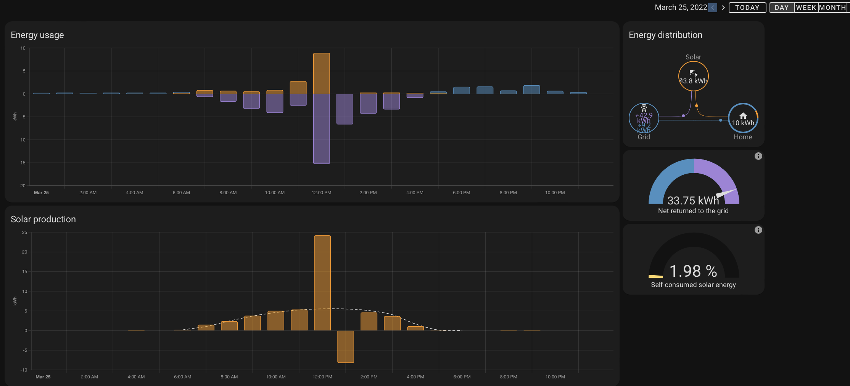This screenshot has width=850, height=386.
Task: Click the 2:00 PM bar in Solar production
Action: [x=369, y=321]
